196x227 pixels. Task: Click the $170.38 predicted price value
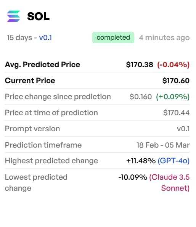(x=140, y=64)
